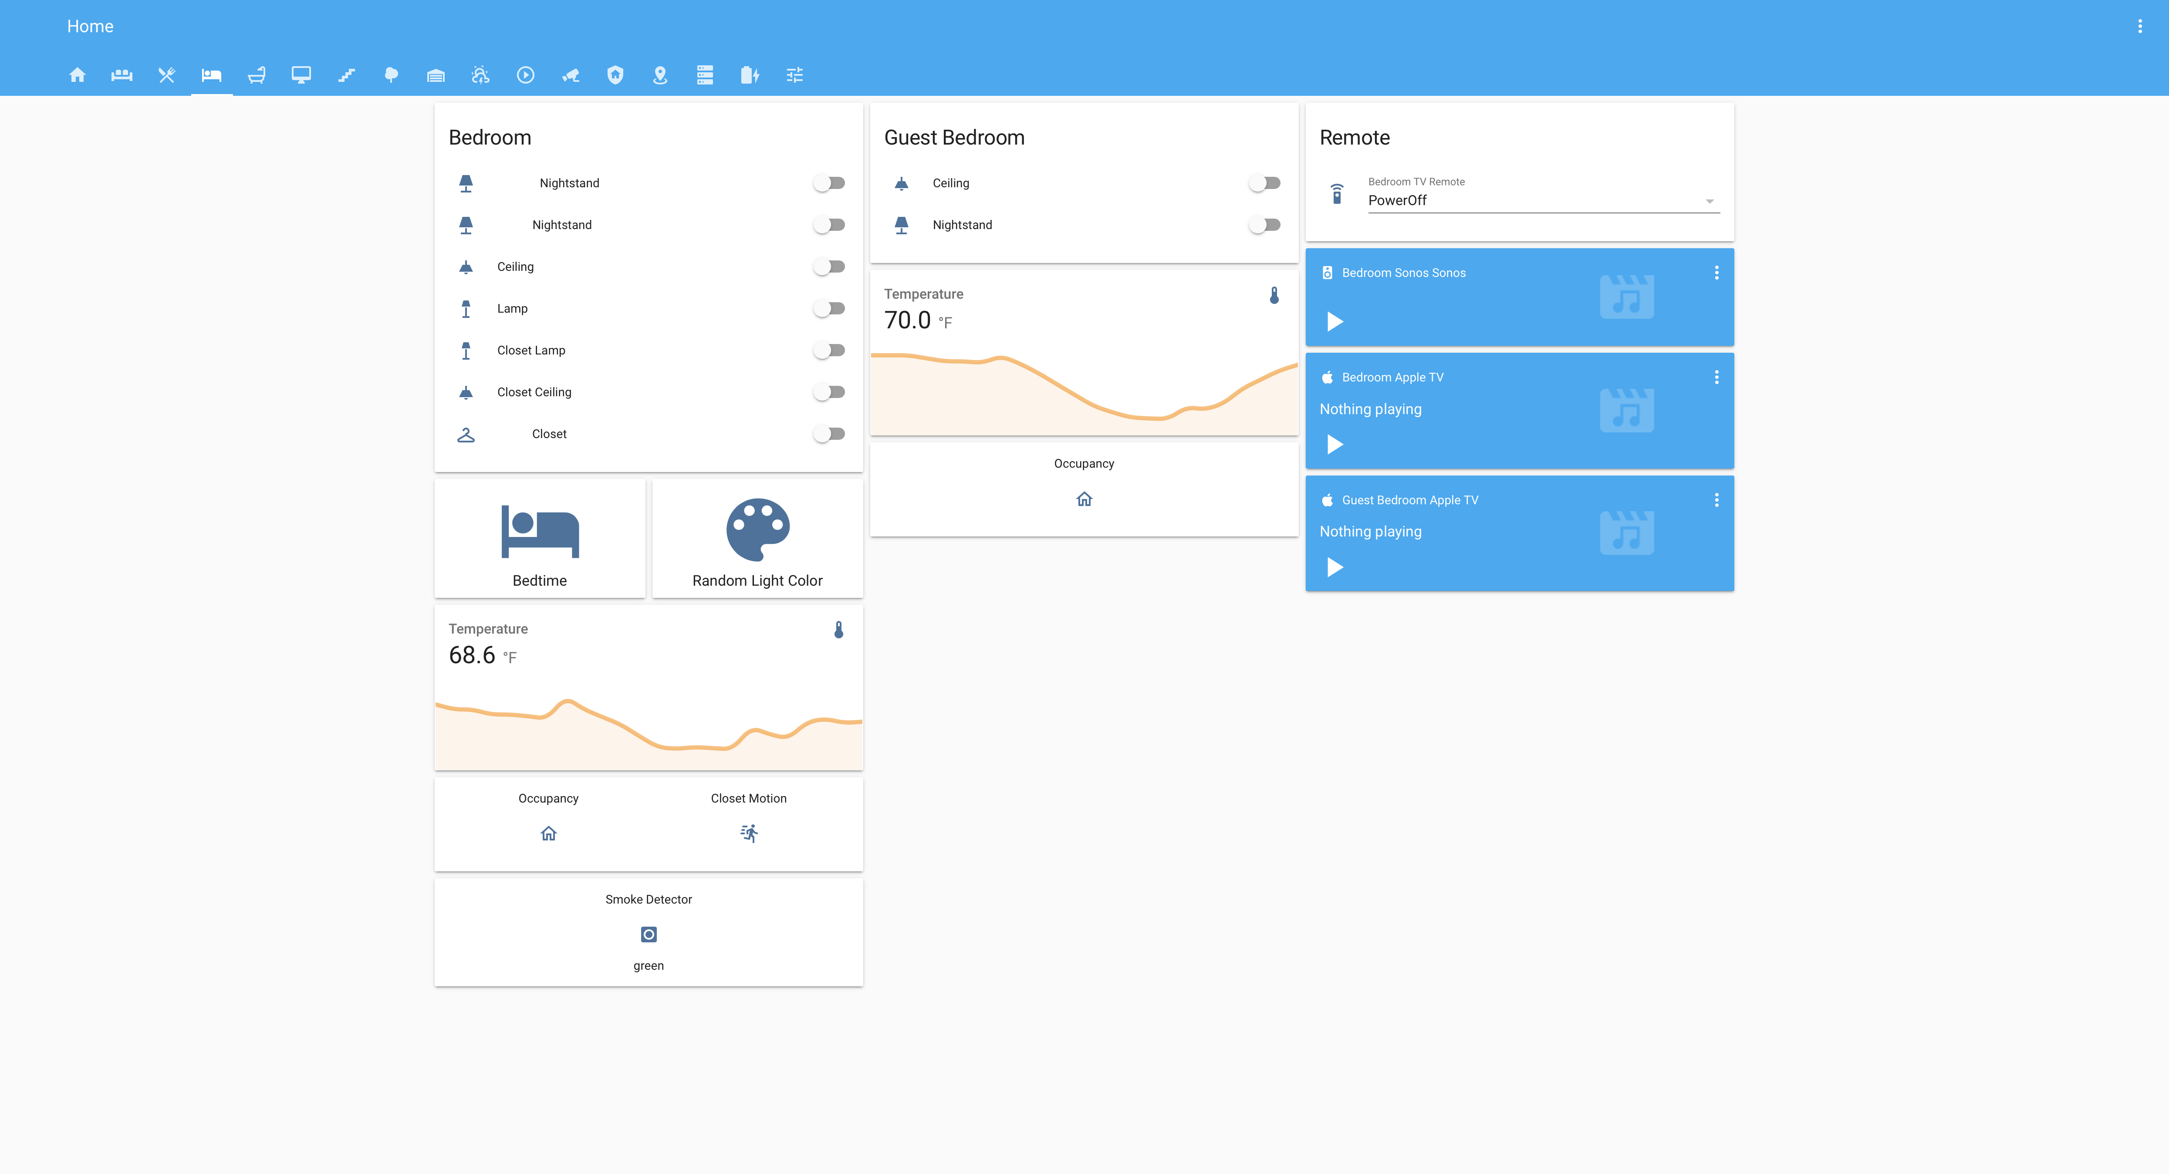This screenshot has height=1174, width=2169.
Task: Click the Bedtime scene bed icon
Action: (x=540, y=531)
